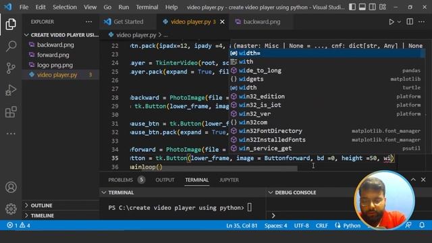Image resolution: width=432 pixels, height=243 pixels.
Task: Select the Terminal panel tab
Action: click(x=196, y=180)
